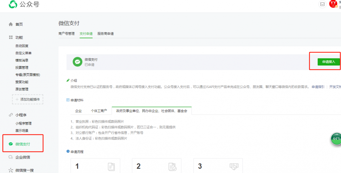Click the green pencil 介绍 icon
This screenshot has width=341, height=173.
click(68, 80)
